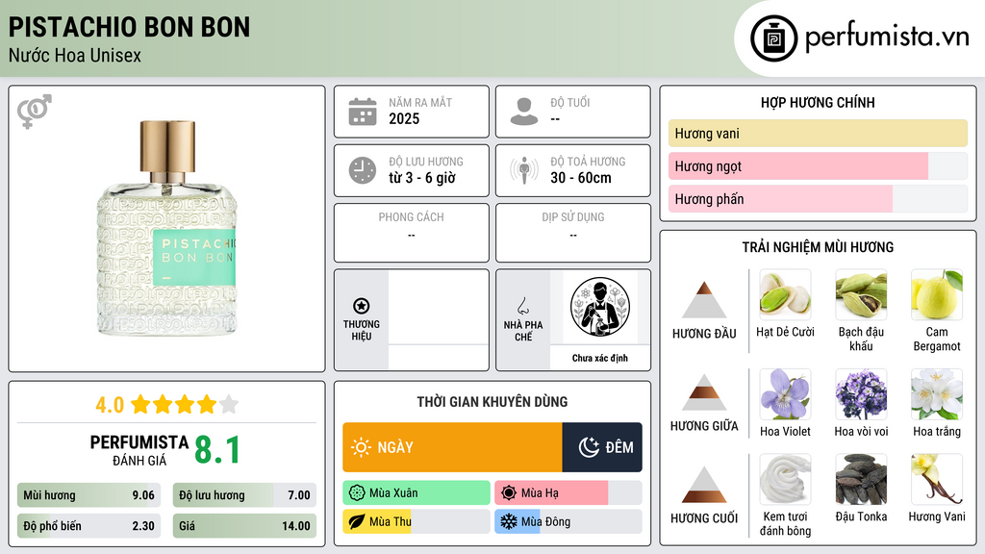The height and width of the screenshot is (554, 985).
Task: Click the perfumer avatar illustration
Action: (x=600, y=307)
